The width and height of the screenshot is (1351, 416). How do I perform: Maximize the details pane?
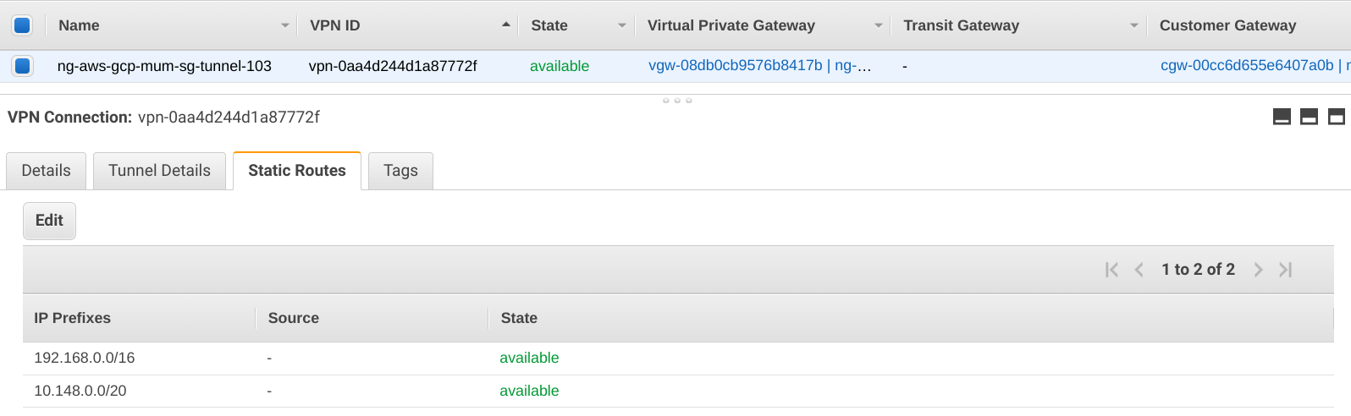coord(1337,117)
